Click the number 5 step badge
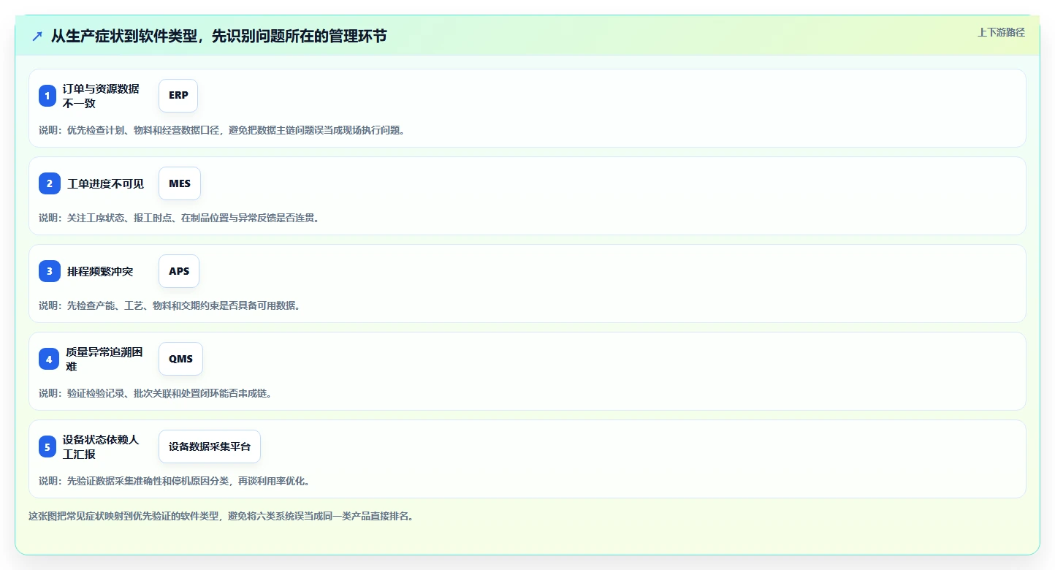 [x=47, y=446]
